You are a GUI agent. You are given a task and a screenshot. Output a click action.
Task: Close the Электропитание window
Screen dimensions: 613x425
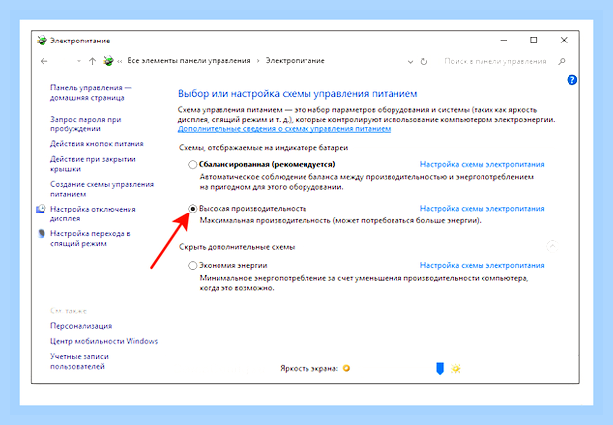[x=564, y=40]
